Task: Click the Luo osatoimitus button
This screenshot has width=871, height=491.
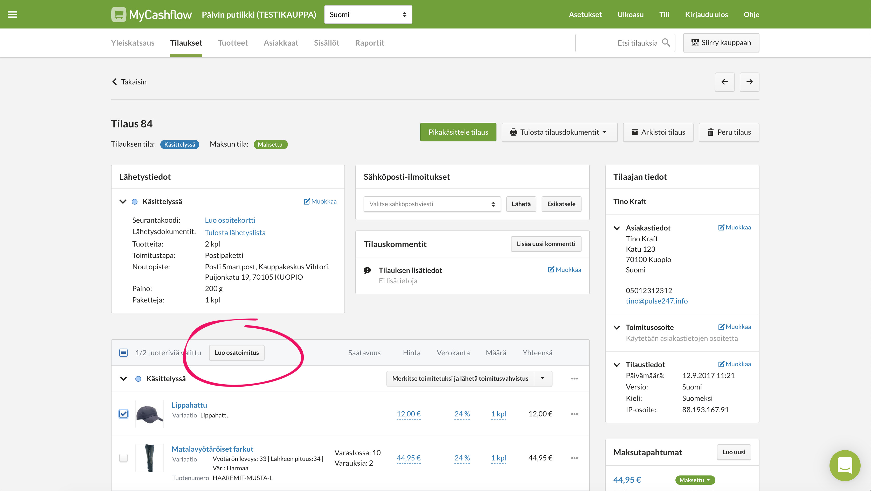Action: click(x=237, y=352)
